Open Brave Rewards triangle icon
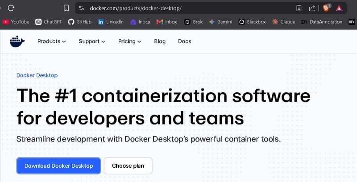The height and width of the screenshot is (182, 357). [x=339, y=8]
